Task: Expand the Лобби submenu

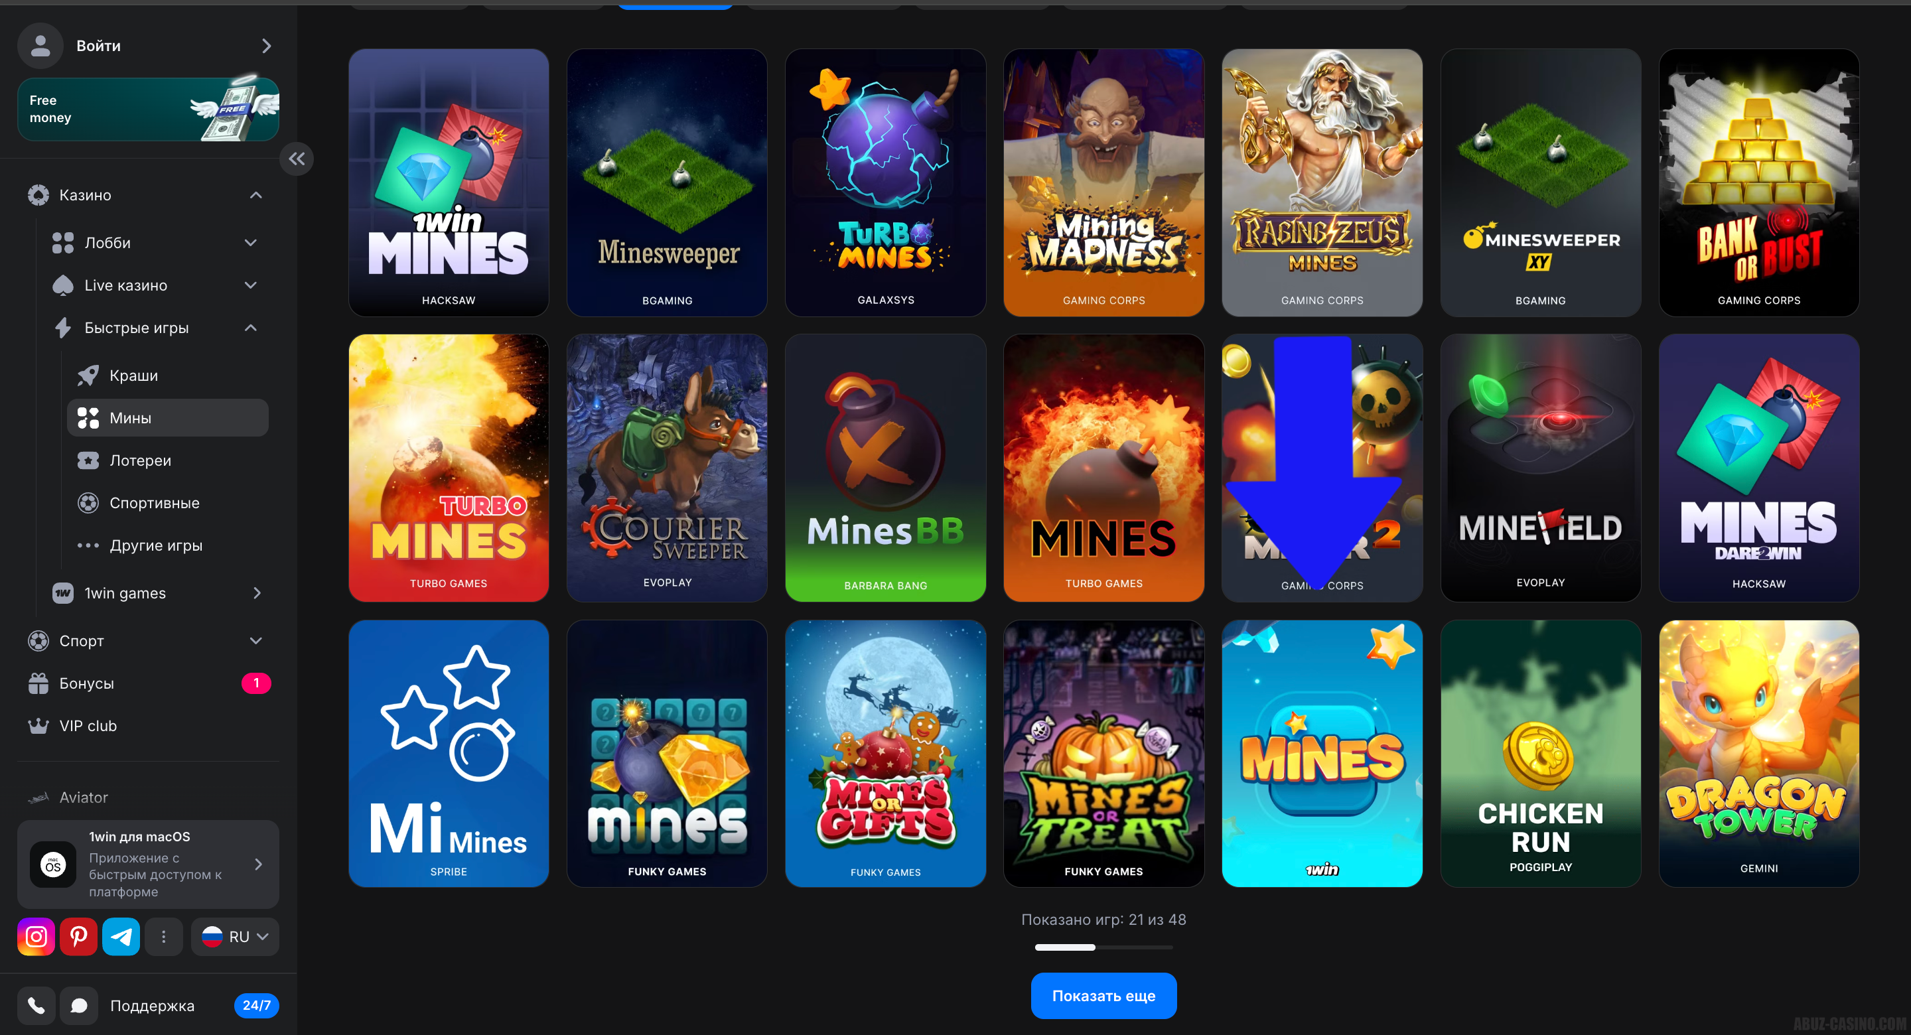Action: (x=251, y=243)
